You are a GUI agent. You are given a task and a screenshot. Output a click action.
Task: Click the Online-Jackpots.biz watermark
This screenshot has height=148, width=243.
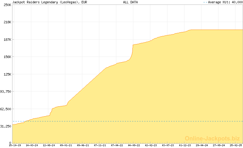tap(213, 138)
